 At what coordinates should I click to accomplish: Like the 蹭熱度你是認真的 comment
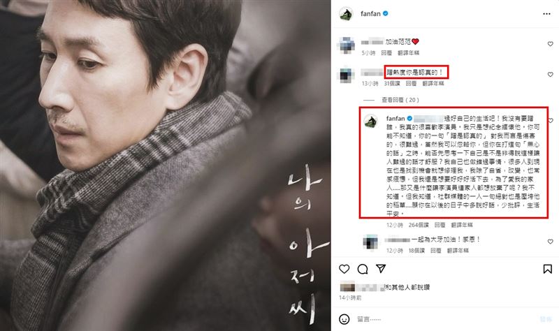(550, 75)
